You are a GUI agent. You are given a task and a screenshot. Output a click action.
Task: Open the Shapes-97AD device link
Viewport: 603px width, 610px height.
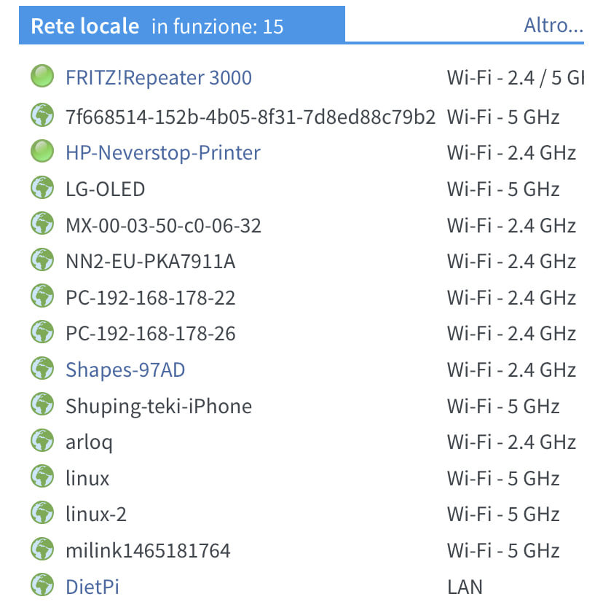coord(125,369)
